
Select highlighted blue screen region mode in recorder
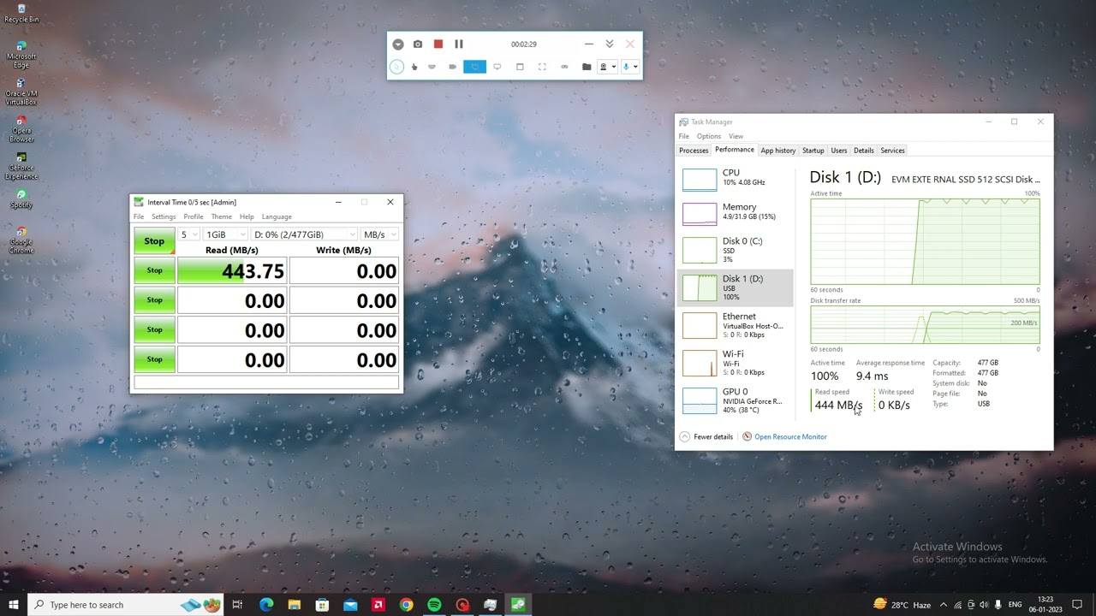pyautogui.click(x=474, y=67)
